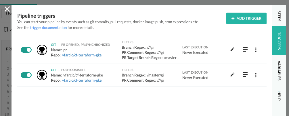Open build list icon for push commits trigger

(245, 75)
